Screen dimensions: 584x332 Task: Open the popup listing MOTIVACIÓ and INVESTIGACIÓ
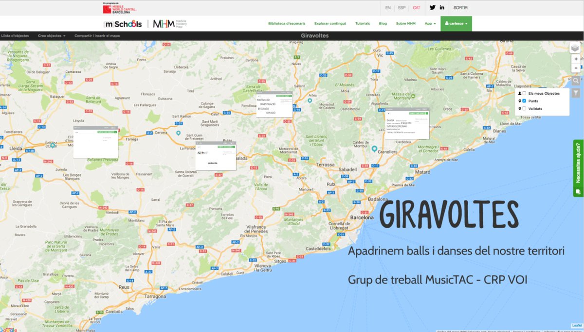[274, 104]
